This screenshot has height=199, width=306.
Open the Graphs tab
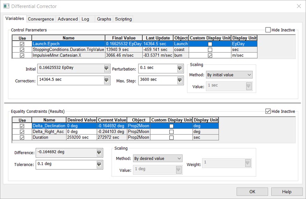pos(104,19)
